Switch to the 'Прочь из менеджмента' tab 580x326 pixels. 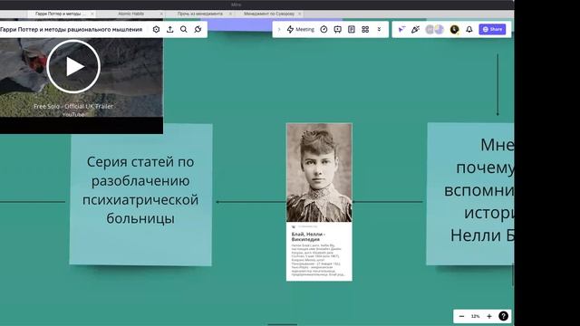(199, 14)
